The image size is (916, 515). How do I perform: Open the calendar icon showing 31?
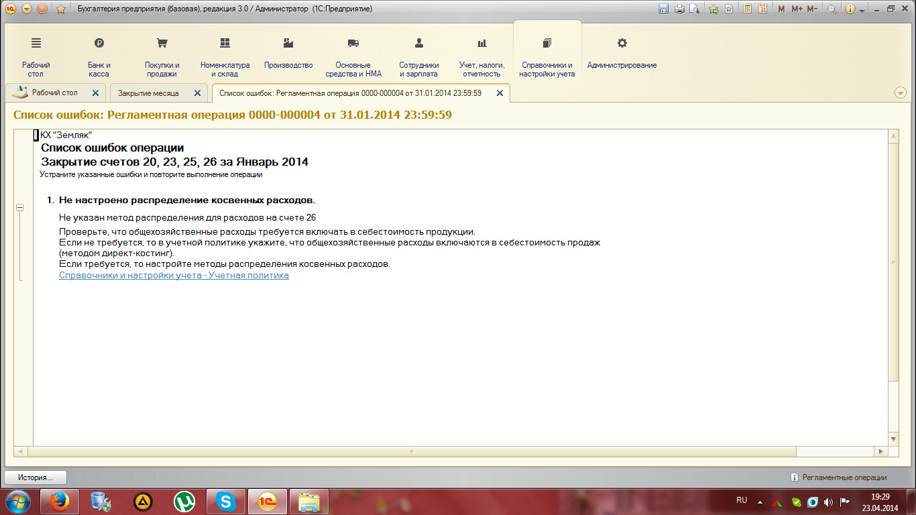[x=762, y=9]
